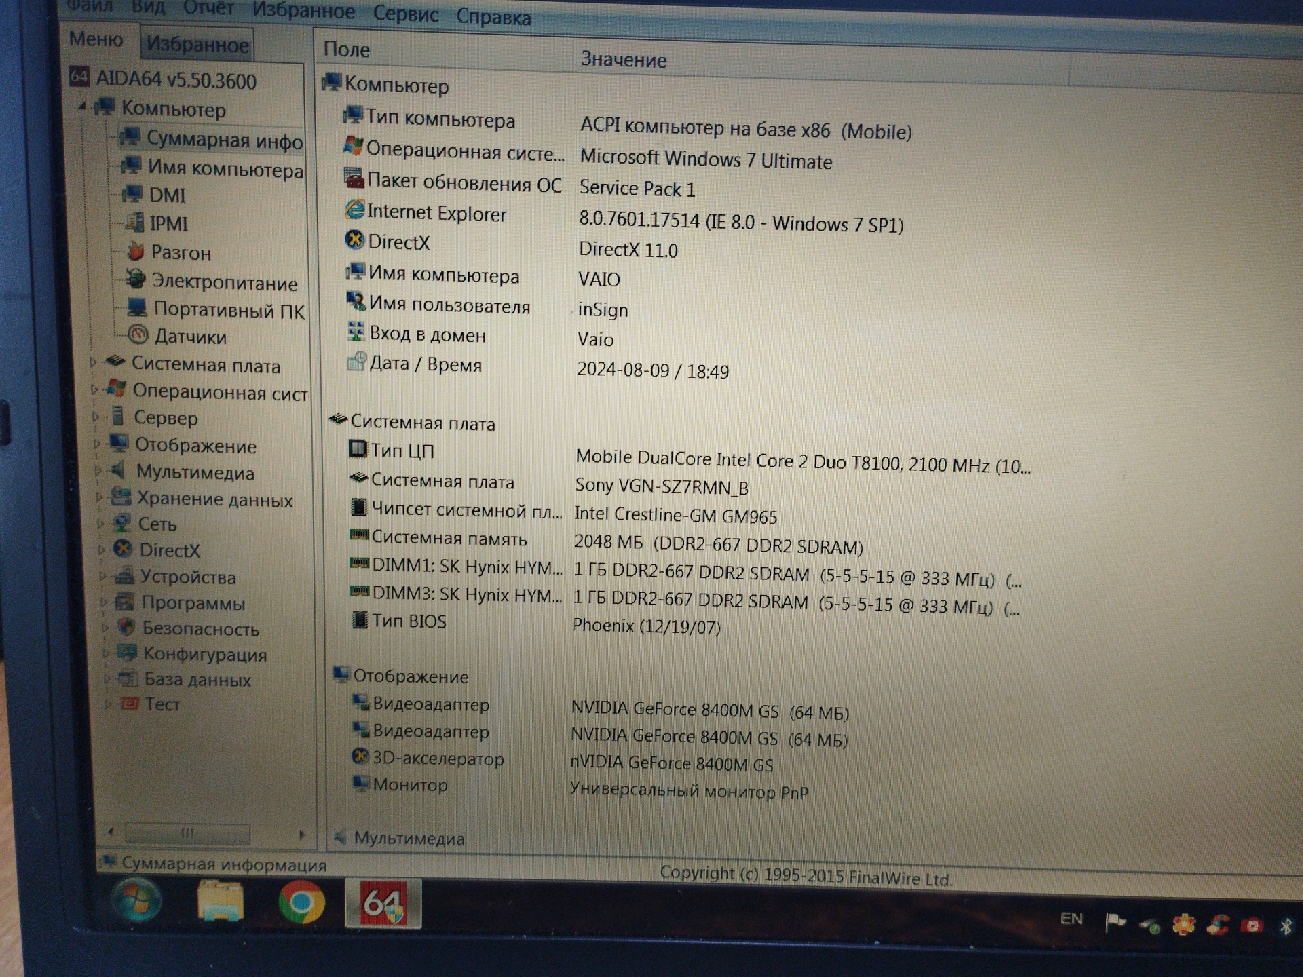
Task: Open the Сервис menu
Action: (406, 14)
